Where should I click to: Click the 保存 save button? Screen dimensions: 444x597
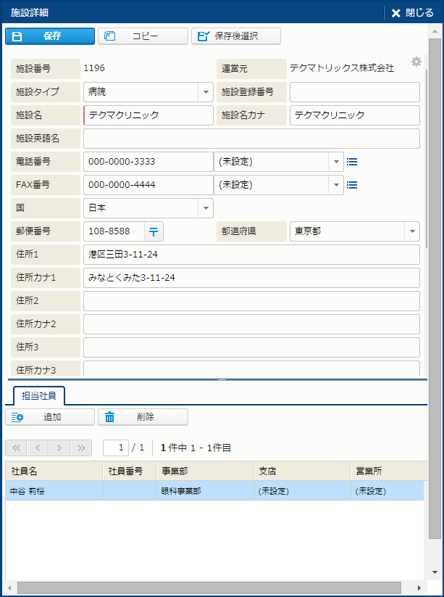coord(50,36)
